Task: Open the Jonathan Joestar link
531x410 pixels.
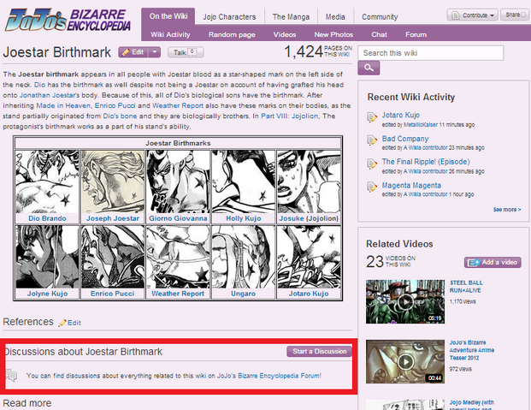Action: (x=47, y=95)
